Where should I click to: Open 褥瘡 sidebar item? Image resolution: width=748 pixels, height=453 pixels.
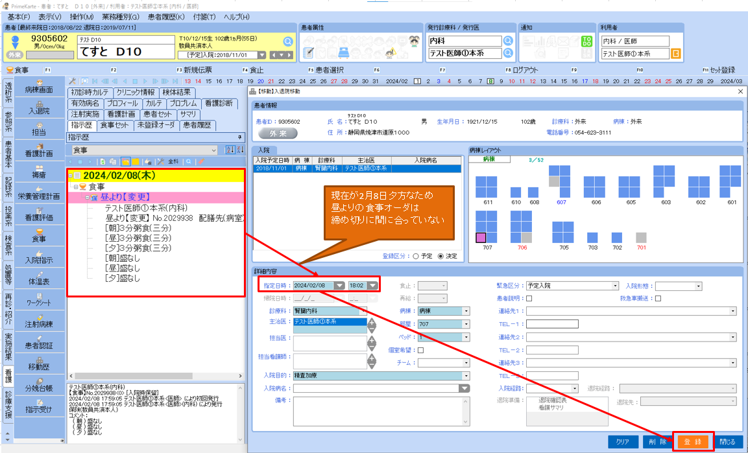tap(39, 172)
